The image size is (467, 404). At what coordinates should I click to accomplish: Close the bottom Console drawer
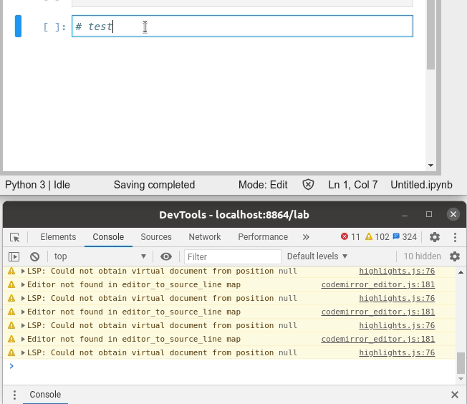click(x=455, y=395)
